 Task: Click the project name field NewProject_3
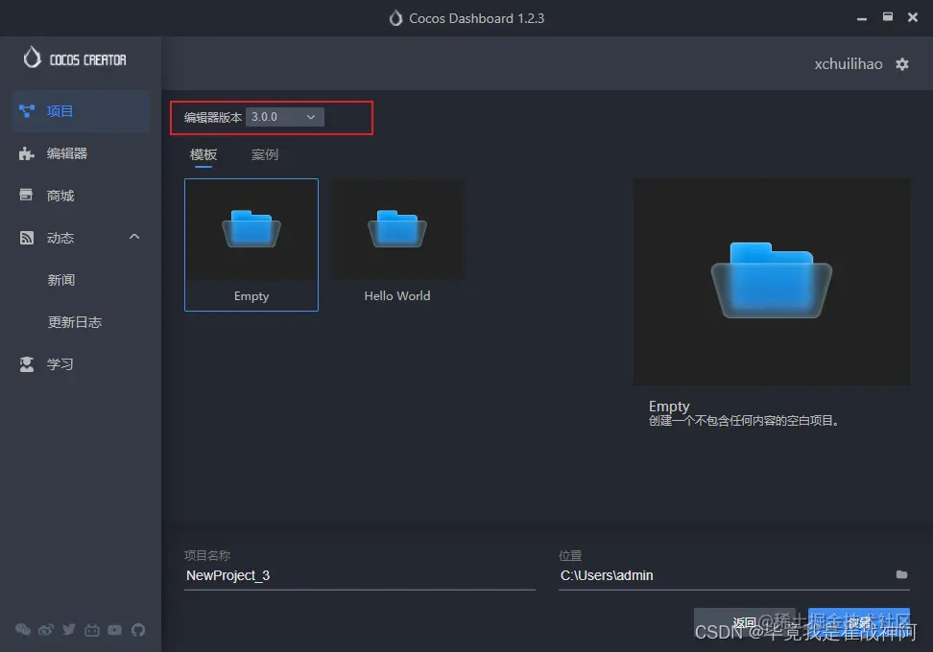359,575
